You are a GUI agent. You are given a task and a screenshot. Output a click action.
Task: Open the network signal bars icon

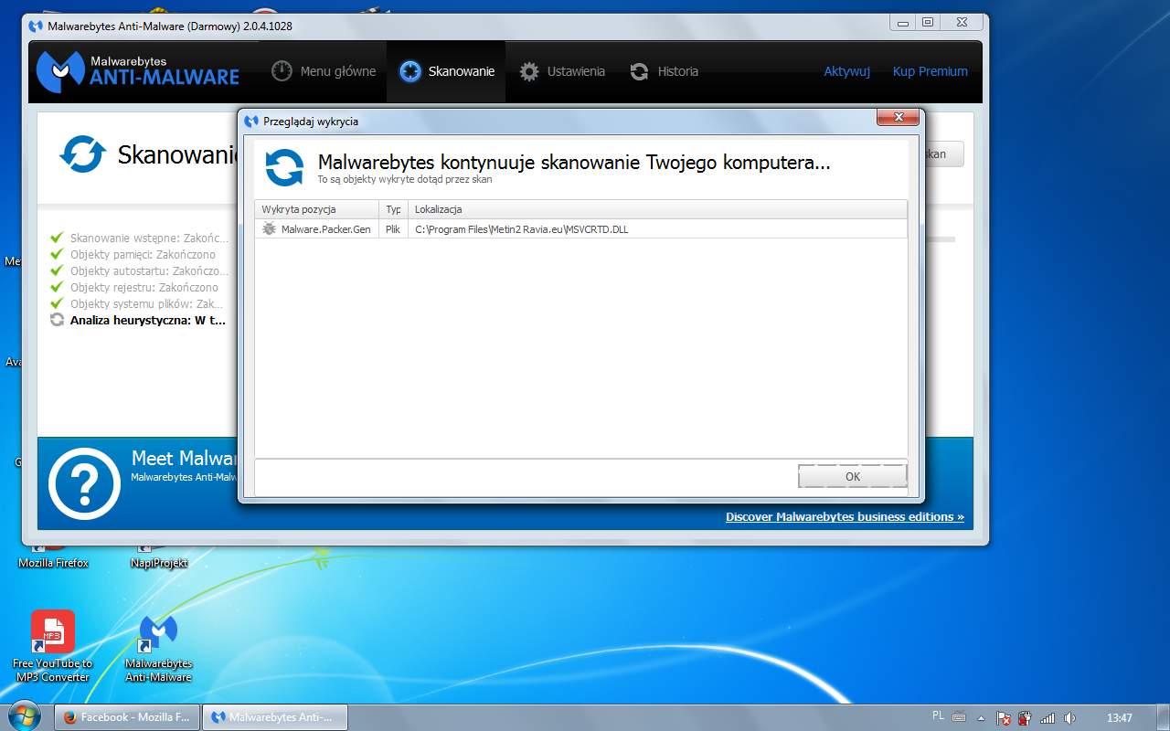1048,718
